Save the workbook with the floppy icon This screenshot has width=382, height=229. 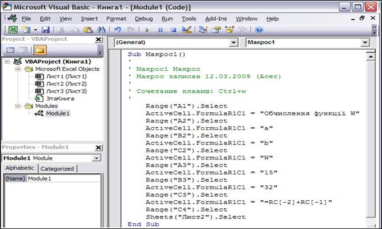pyautogui.click(x=45, y=30)
